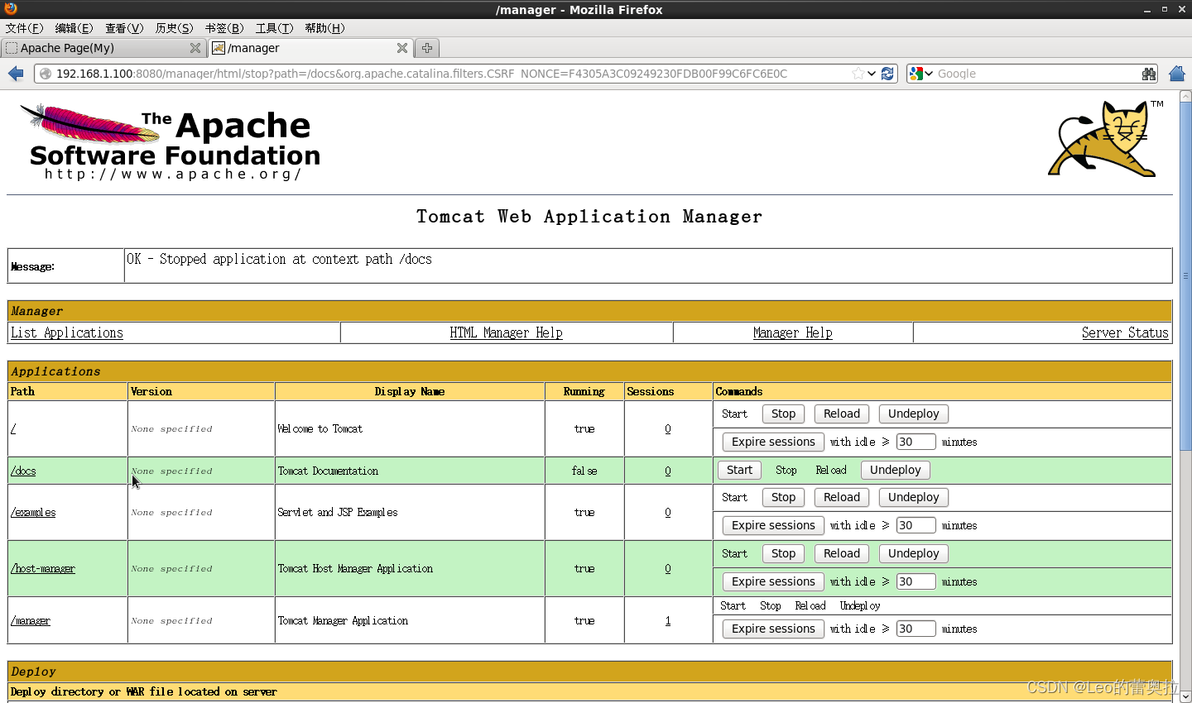Undeploy the /examples application
Screen dimensions: 1192x703
point(914,497)
